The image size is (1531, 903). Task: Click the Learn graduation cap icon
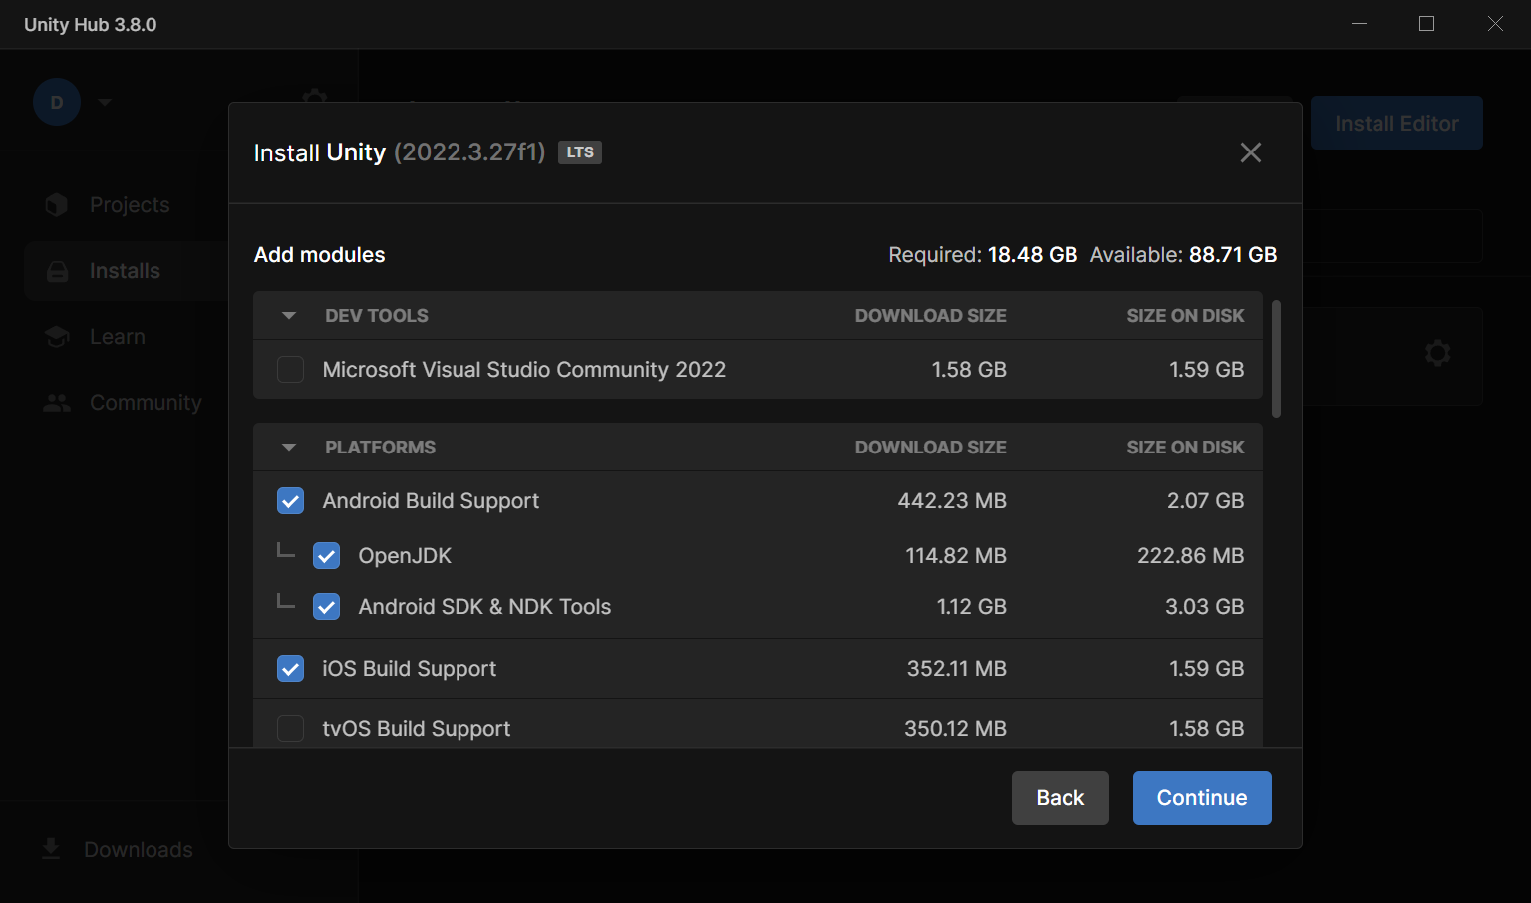click(x=57, y=337)
